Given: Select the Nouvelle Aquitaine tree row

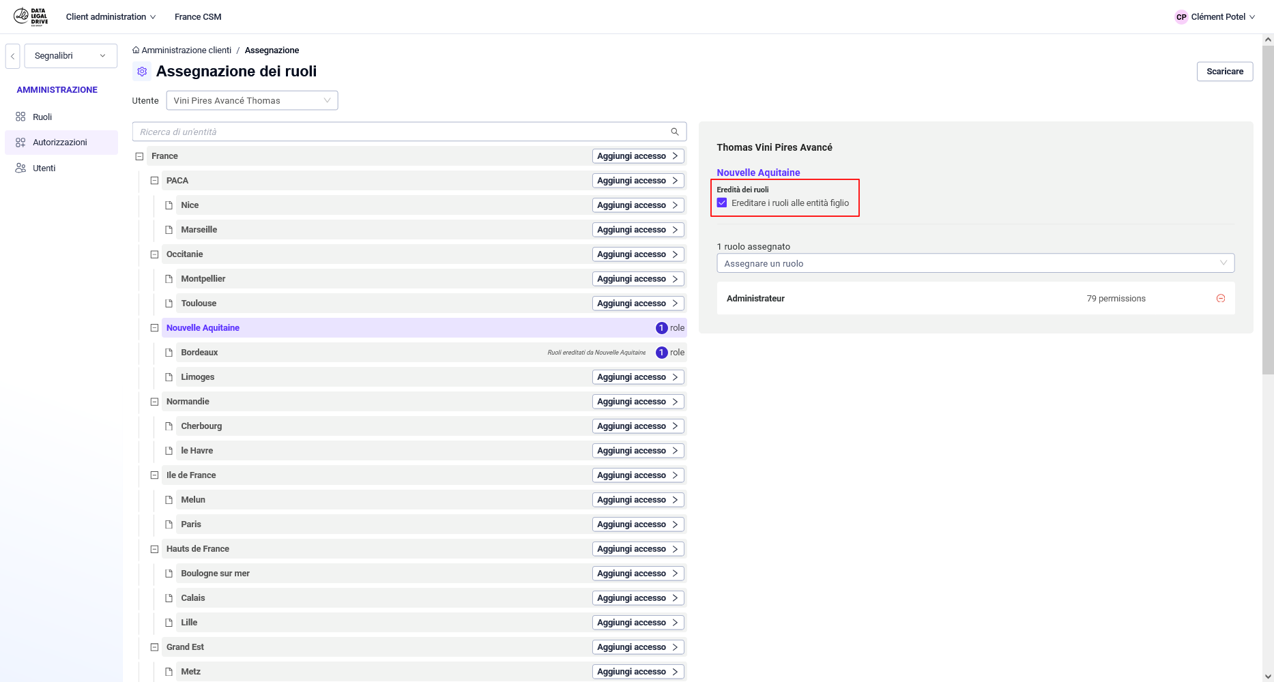Looking at the screenshot, I should pyautogui.click(x=424, y=328).
